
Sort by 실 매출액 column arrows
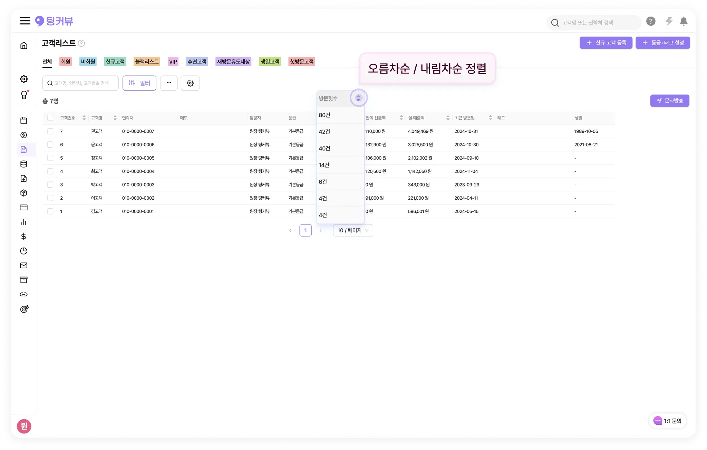point(448,118)
